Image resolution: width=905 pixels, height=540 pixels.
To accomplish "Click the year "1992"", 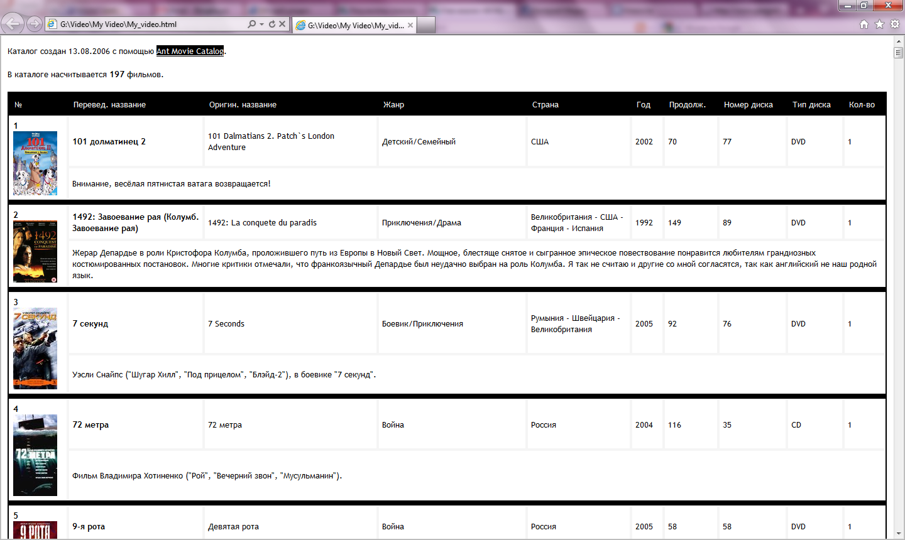I will [x=644, y=223].
